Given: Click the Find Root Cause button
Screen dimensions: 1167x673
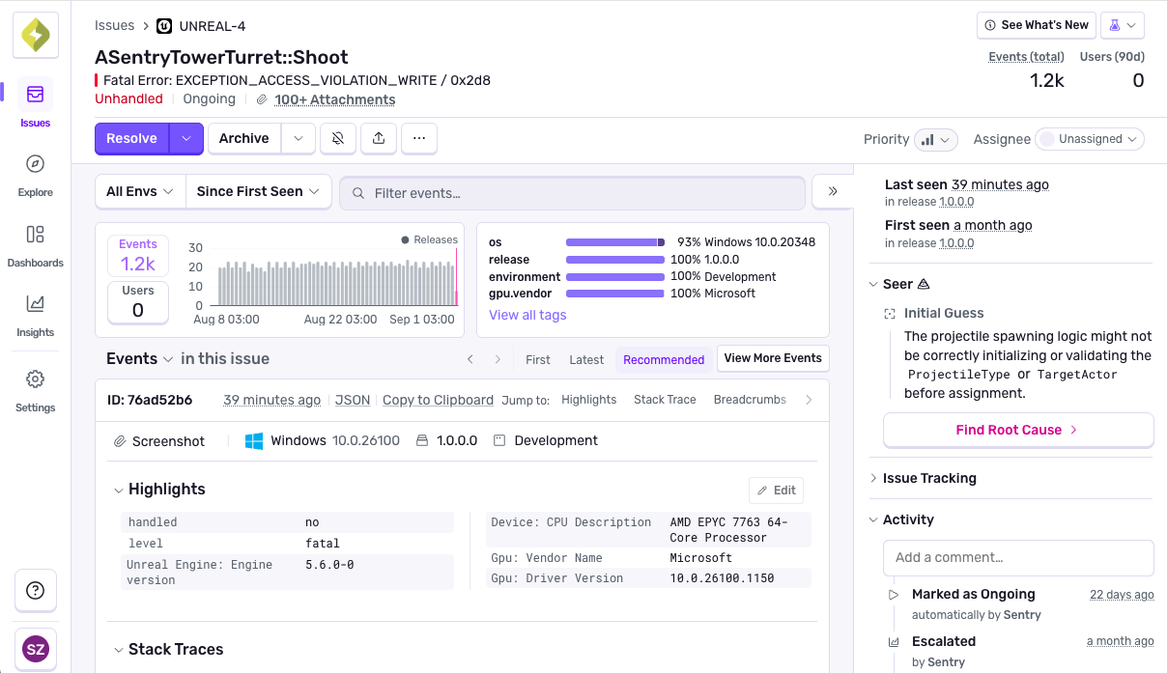Looking at the screenshot, I should [x=1018, y=430].
